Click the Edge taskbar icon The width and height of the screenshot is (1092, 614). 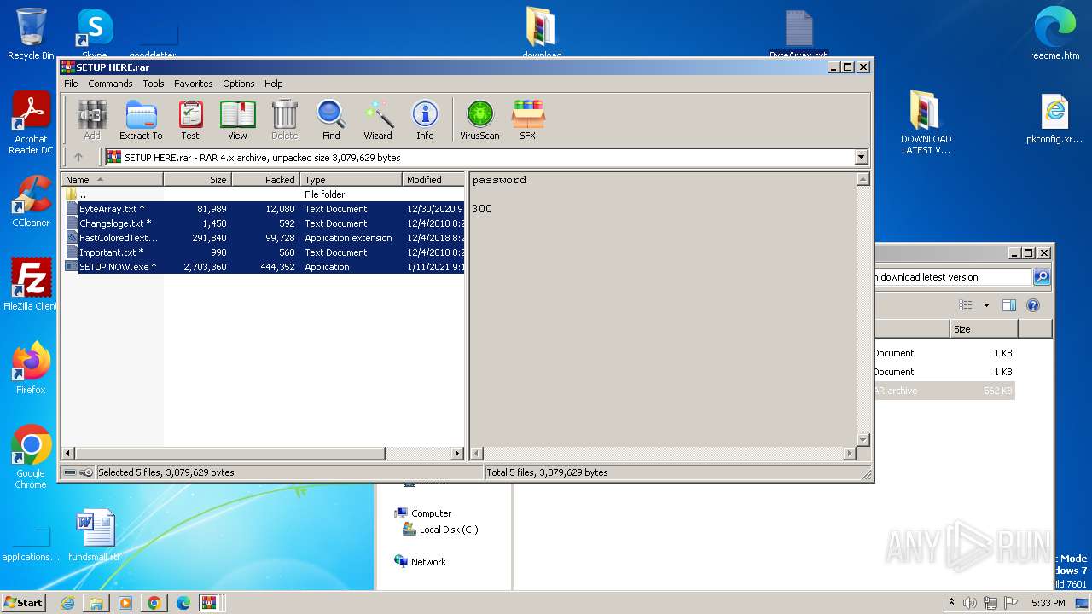coord(183,603)
